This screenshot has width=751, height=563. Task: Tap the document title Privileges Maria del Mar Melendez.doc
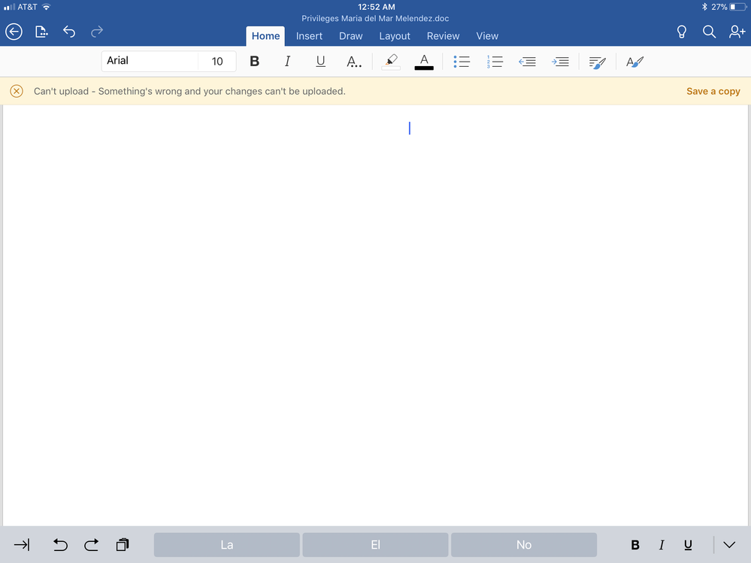tap(375, 19)
